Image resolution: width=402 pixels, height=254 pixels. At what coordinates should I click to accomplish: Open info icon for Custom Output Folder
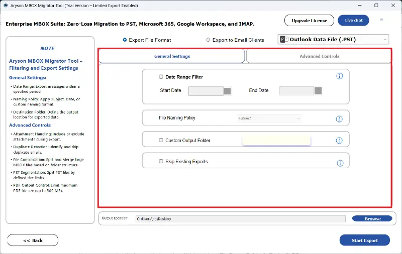coord(339,141)
